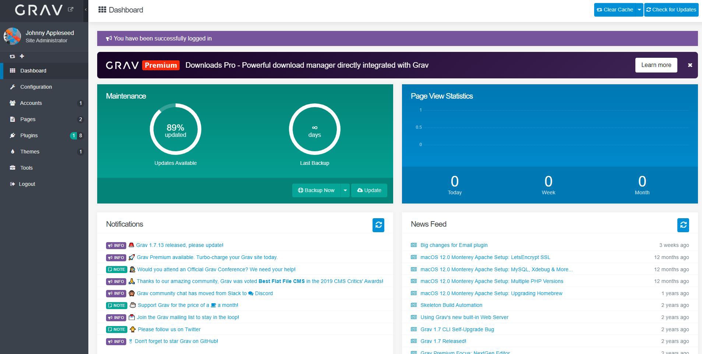Click the 89% updated progress circle
Screen dimensions: 702x354
click(175, 129)
